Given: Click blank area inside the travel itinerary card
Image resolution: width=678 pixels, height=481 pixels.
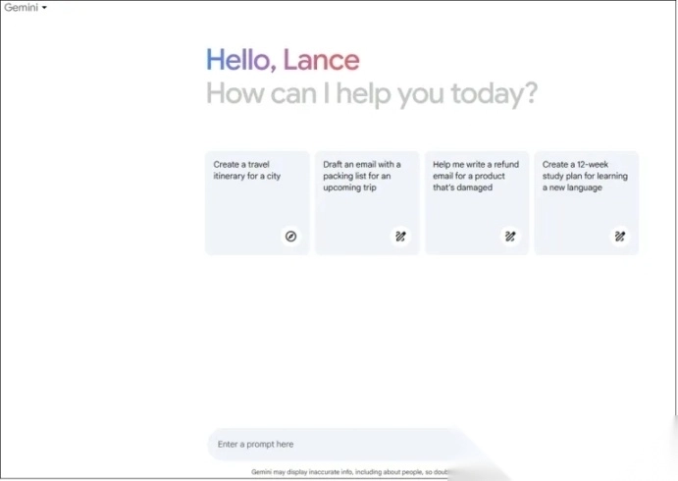Looking at the screenshot, I should coord(240,214).
